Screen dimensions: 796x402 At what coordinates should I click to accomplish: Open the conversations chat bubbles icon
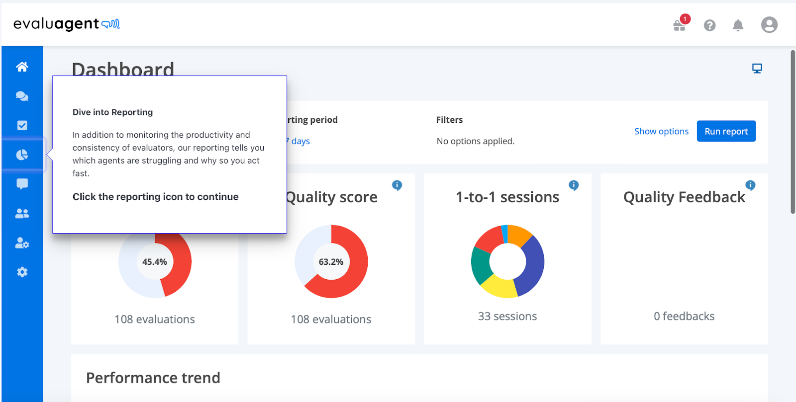(22, 96)
